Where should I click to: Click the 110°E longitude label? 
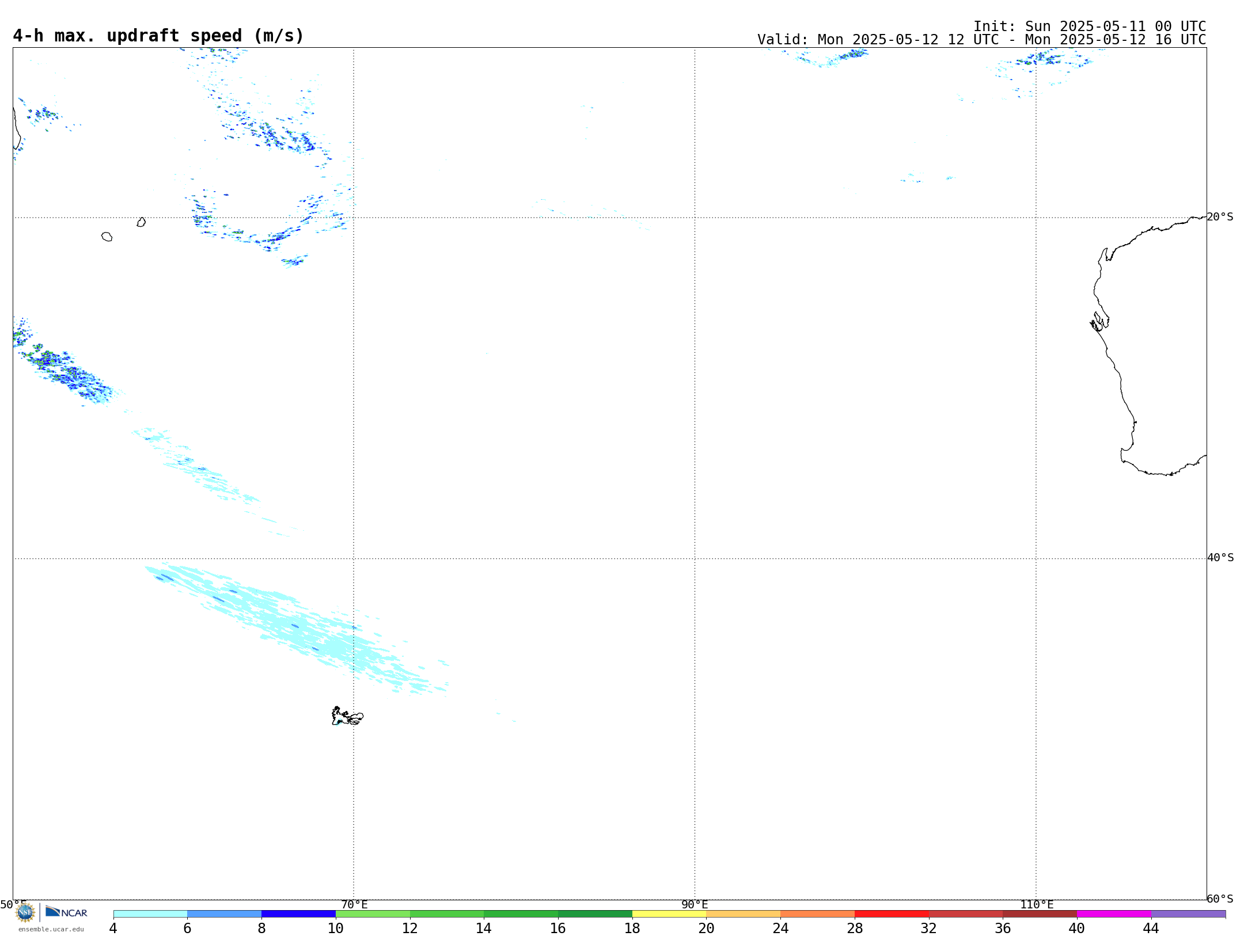pyautogui.click(x=1037, y=905)
